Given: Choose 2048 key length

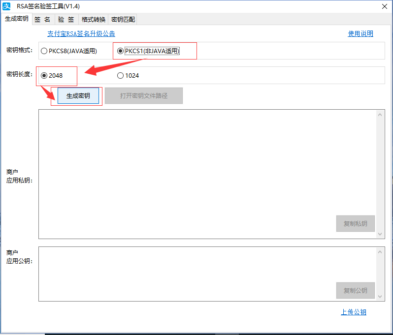Looking at the screenshot, I should pyautogui.click(x=44, y=75).
